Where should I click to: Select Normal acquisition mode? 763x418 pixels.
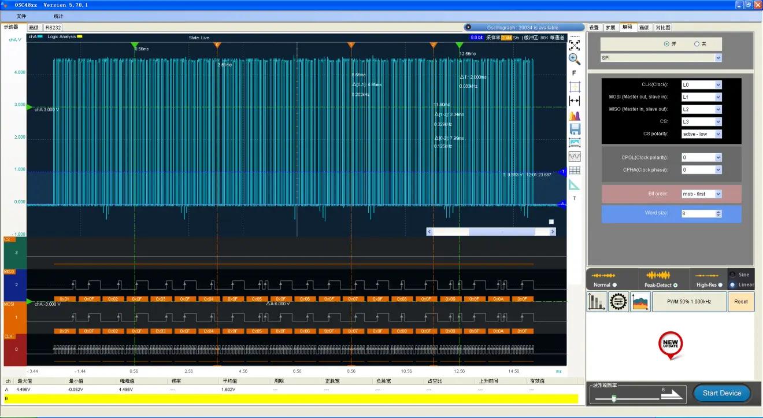(614, 284)
